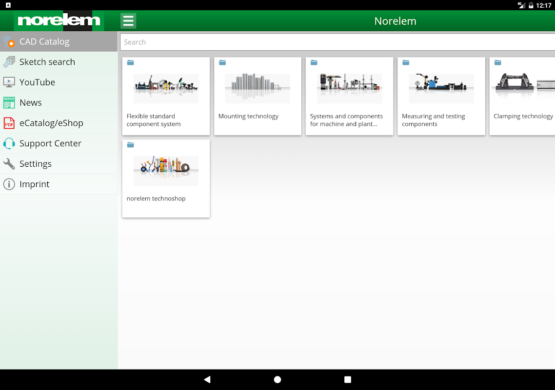This screenshot has height=390, width=555.
Task: Click folder icon on Measuring and testing card
Action: point(406,62)
